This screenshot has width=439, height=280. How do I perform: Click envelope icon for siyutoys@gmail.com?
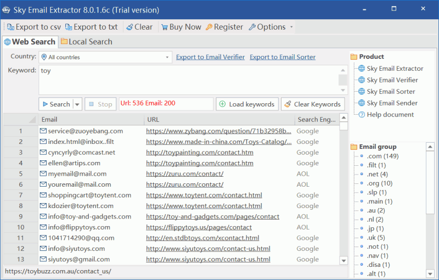pos(43,259)
